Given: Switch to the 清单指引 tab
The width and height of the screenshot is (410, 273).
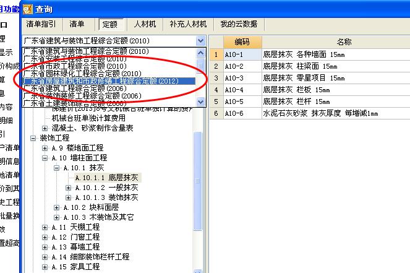Looking at the screenshot, I should coord(41,24).
